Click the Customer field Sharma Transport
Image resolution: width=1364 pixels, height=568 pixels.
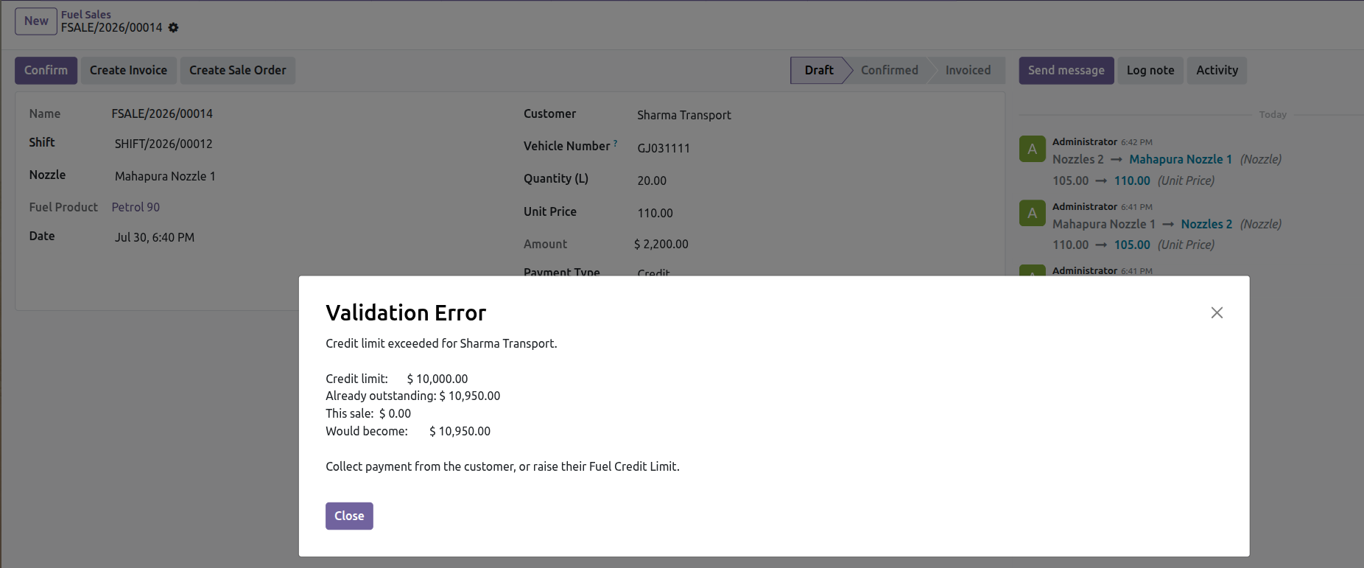684,115
